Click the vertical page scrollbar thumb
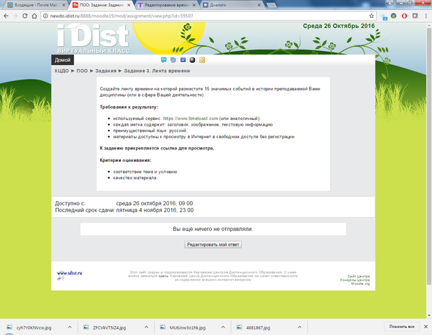The image size is (432, 335). tap(429, 156)
